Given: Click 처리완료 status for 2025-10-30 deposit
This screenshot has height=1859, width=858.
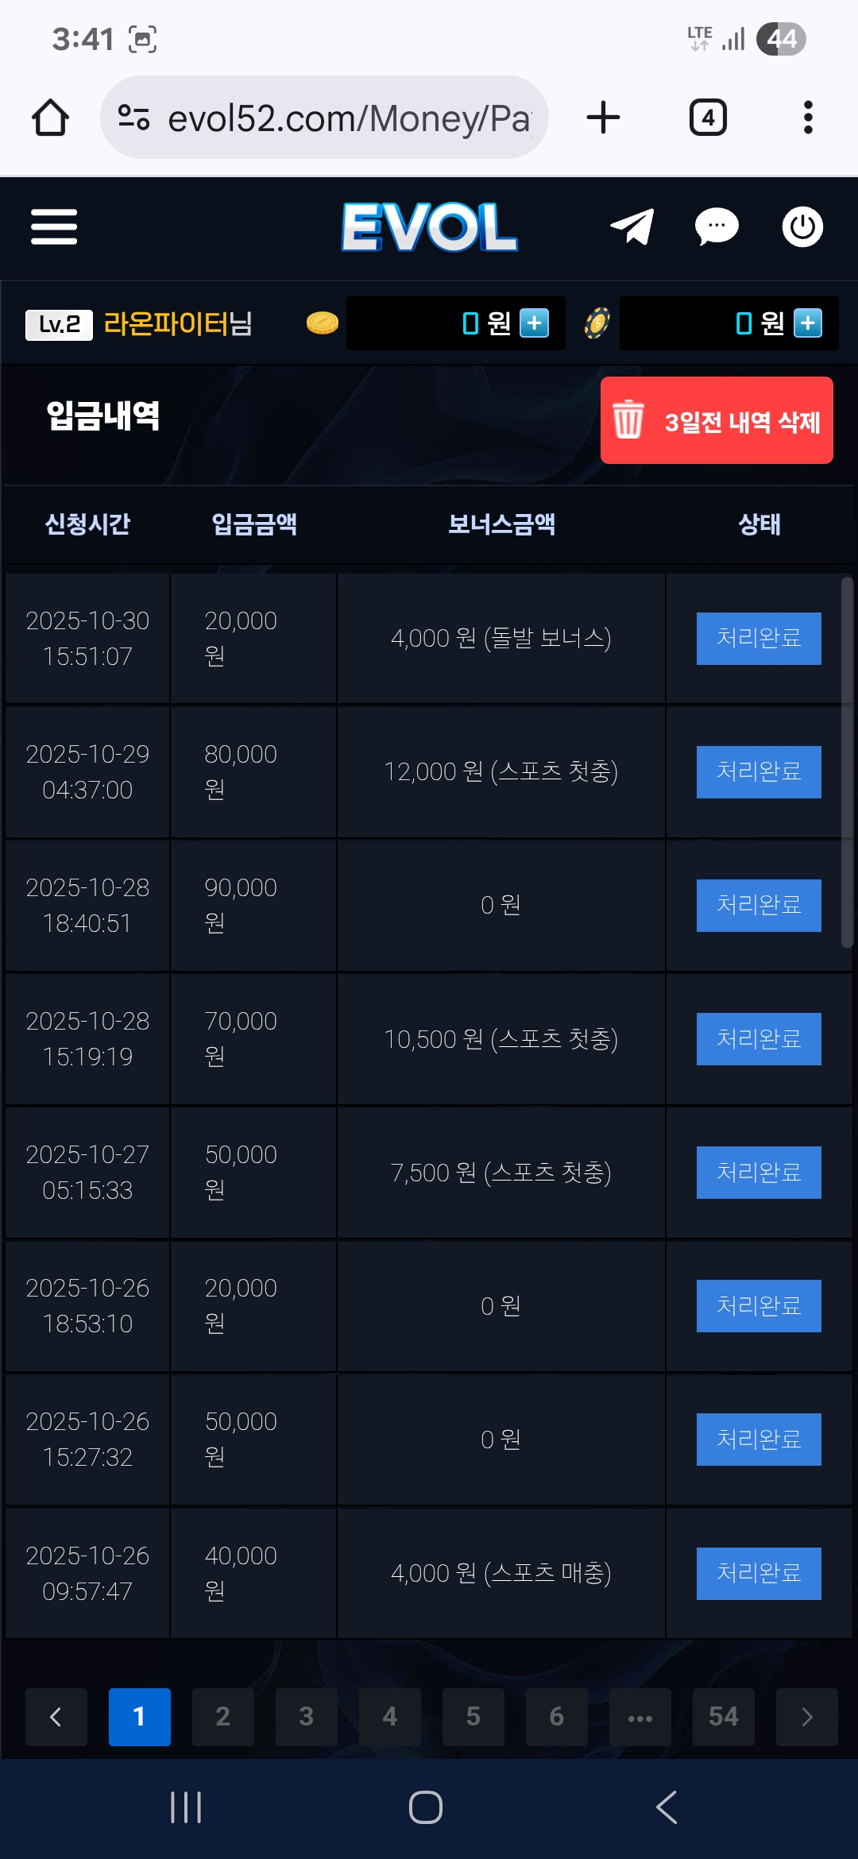Looking at the screenshot, I should pyautogui.click(x=759, y=638).
